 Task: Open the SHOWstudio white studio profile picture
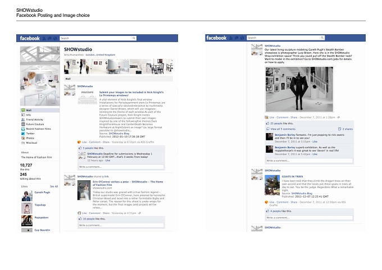pos(40,76)
